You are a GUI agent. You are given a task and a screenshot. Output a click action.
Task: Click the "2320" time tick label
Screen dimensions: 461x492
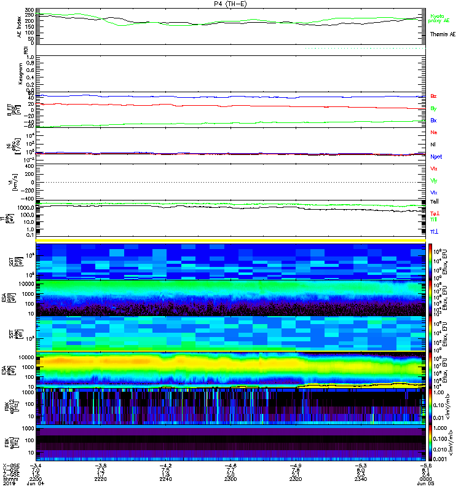296,479
